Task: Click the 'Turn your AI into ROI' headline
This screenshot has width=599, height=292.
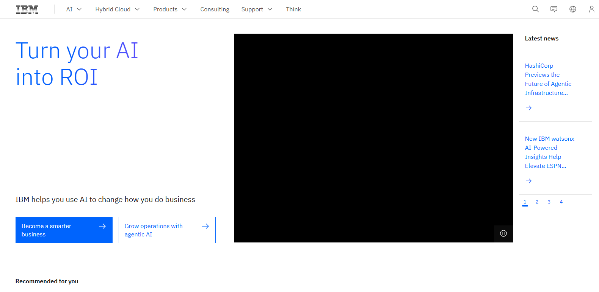Action: [x=77, y=64]
